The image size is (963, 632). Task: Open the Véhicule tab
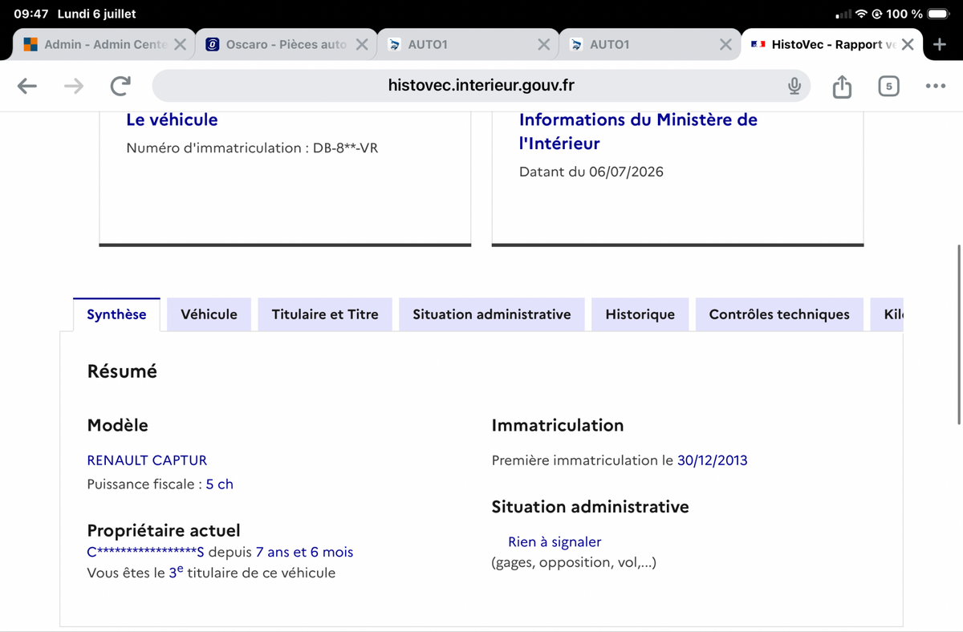click(x=209, y=314)
